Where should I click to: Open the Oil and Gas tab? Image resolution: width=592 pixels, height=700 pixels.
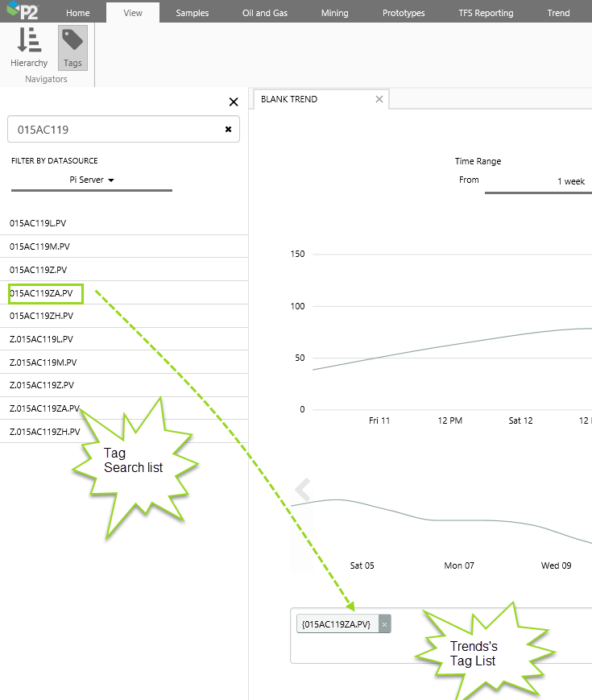click(x=265, y=13)
